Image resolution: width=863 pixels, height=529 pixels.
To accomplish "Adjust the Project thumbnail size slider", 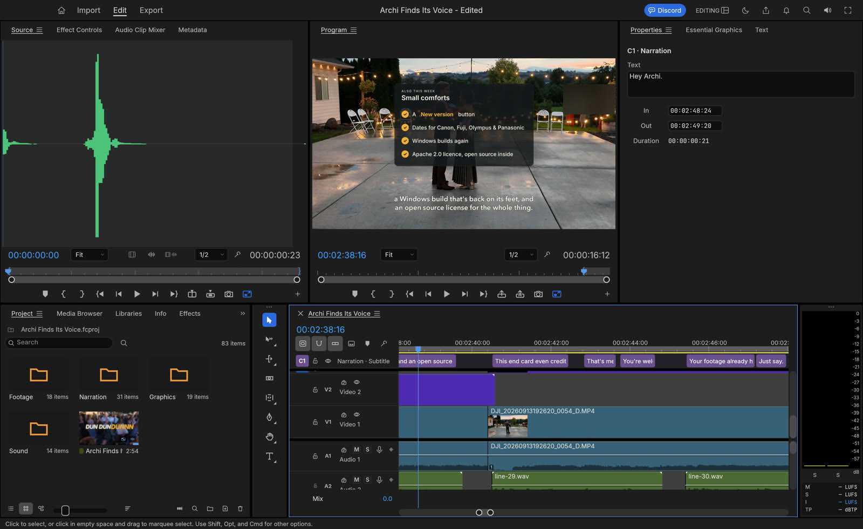I will (65, 510).
